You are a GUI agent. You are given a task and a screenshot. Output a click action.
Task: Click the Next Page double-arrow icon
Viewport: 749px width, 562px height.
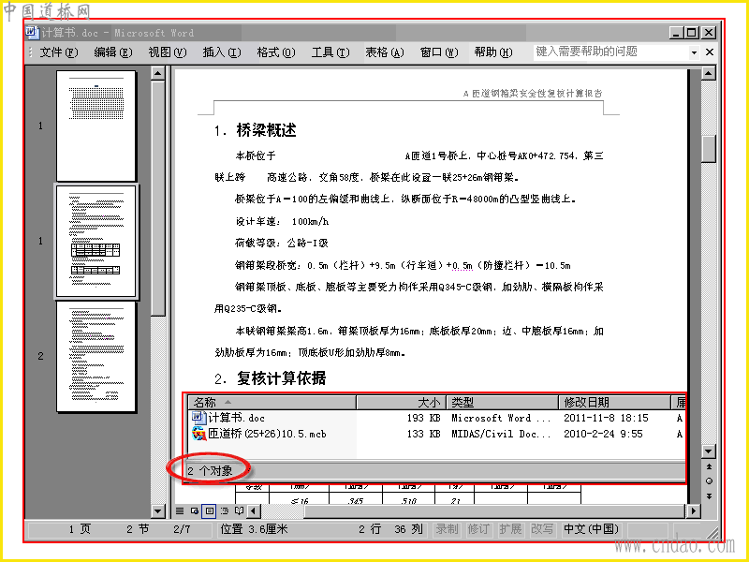(x=709, y=496)
